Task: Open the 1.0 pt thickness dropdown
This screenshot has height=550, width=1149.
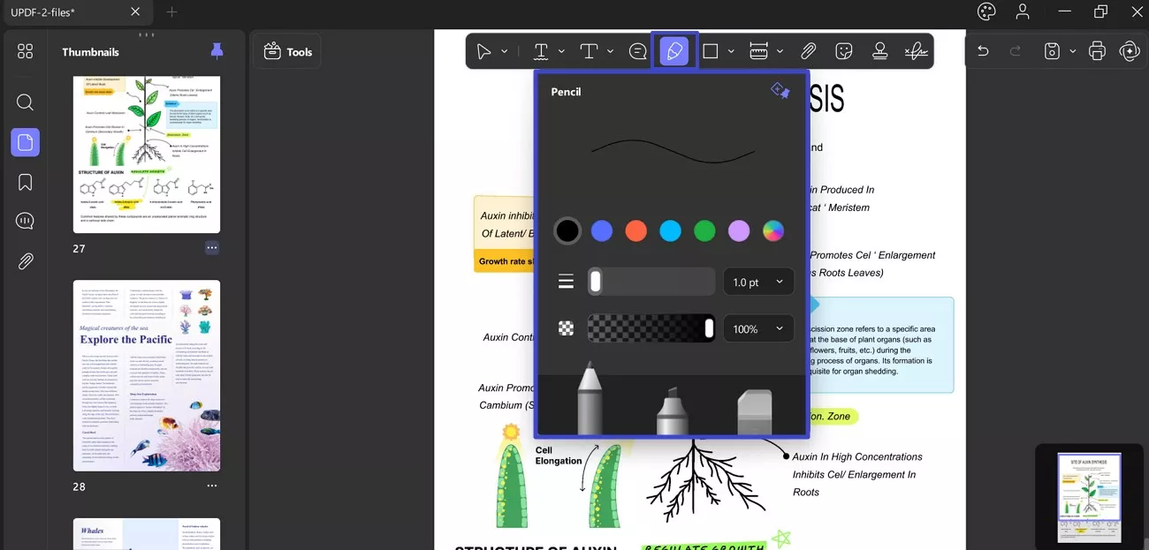Action: click(758, 282)
